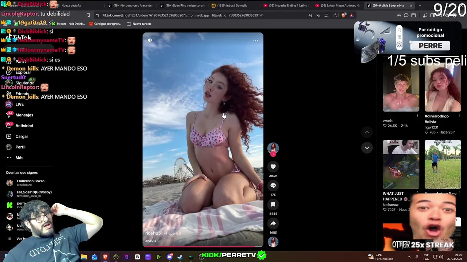
Task: Play the #oliviarodrigo recommended video thumbnail
Action: 443,87
